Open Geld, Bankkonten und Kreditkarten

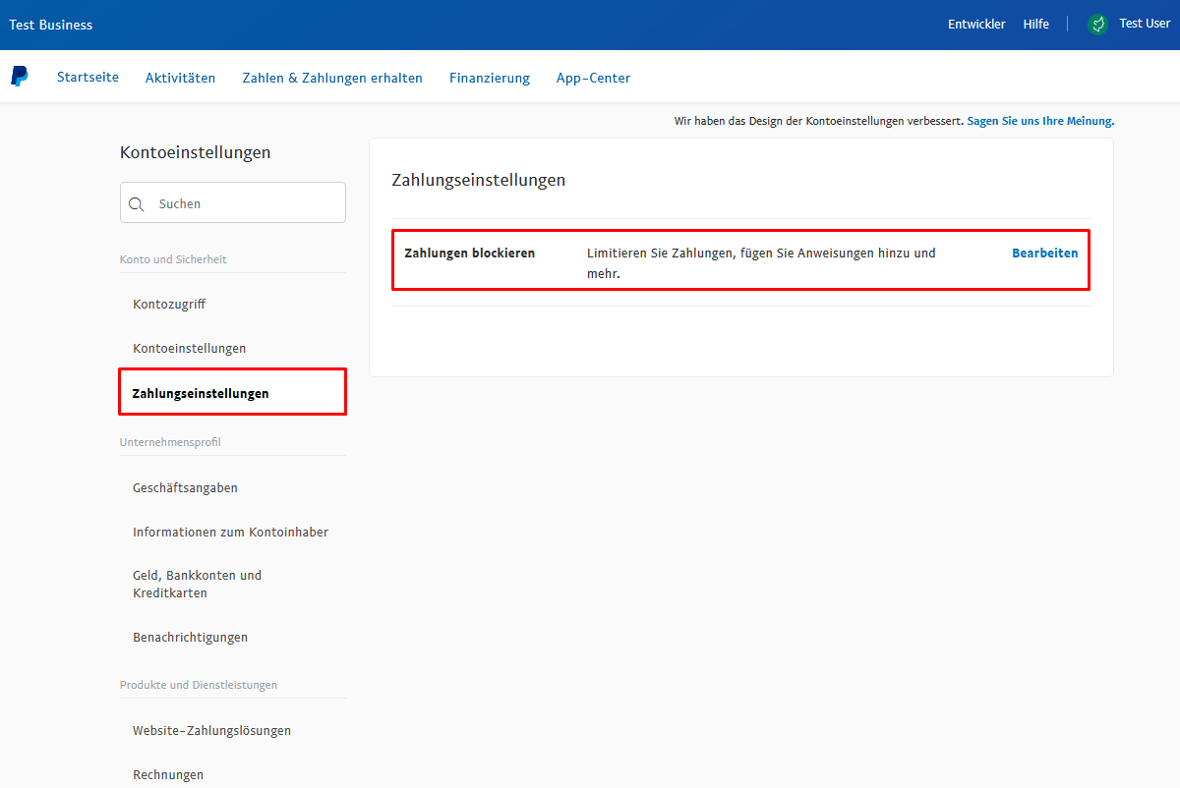tap(198, 585)
